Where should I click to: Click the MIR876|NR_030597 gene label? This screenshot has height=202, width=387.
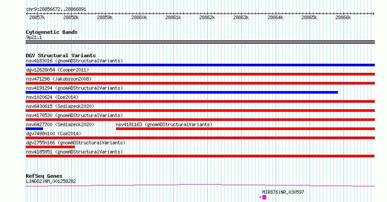[283, 192]
